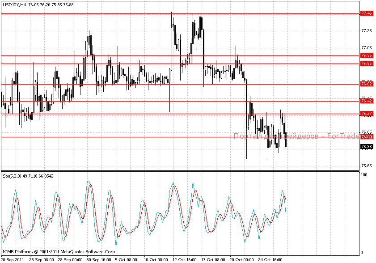
Task: Click the 30 Sep 16:00 date label
Action: [99, 259]
